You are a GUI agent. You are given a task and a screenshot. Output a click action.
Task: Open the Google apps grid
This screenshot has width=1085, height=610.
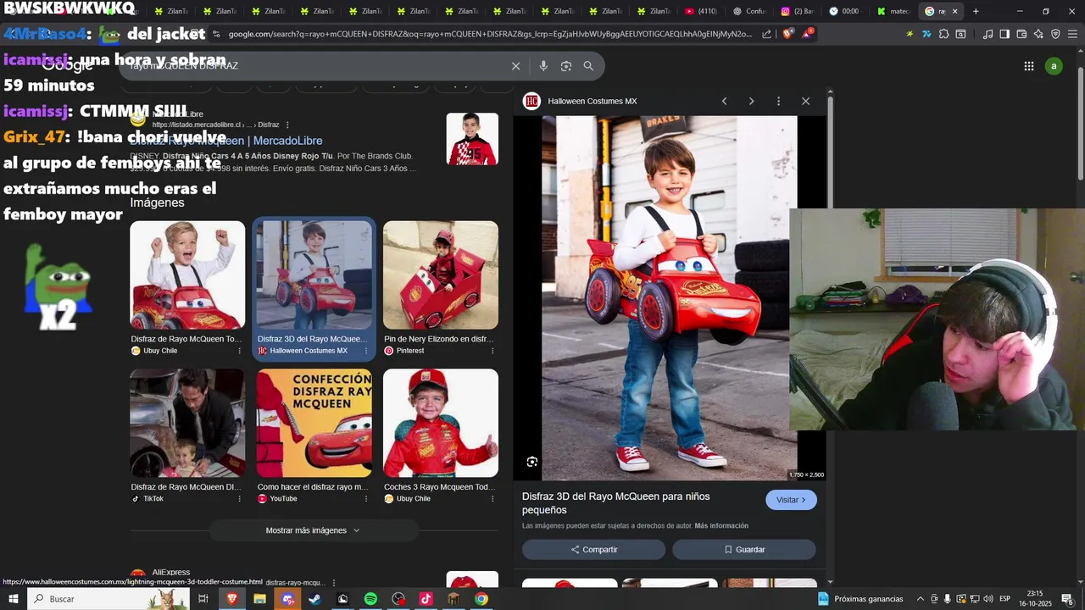click(x=1028, y=66)
